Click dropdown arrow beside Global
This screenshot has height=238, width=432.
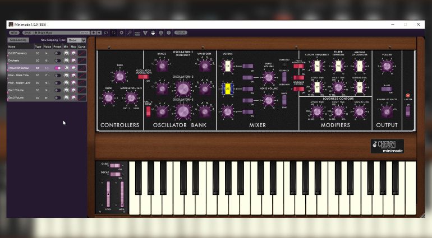pos(84,40)
